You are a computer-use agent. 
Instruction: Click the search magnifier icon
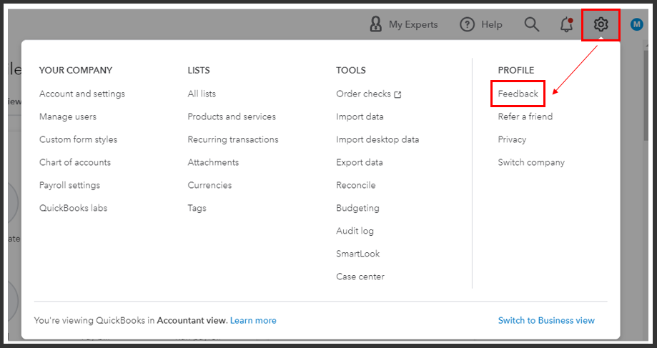(531, 25)
